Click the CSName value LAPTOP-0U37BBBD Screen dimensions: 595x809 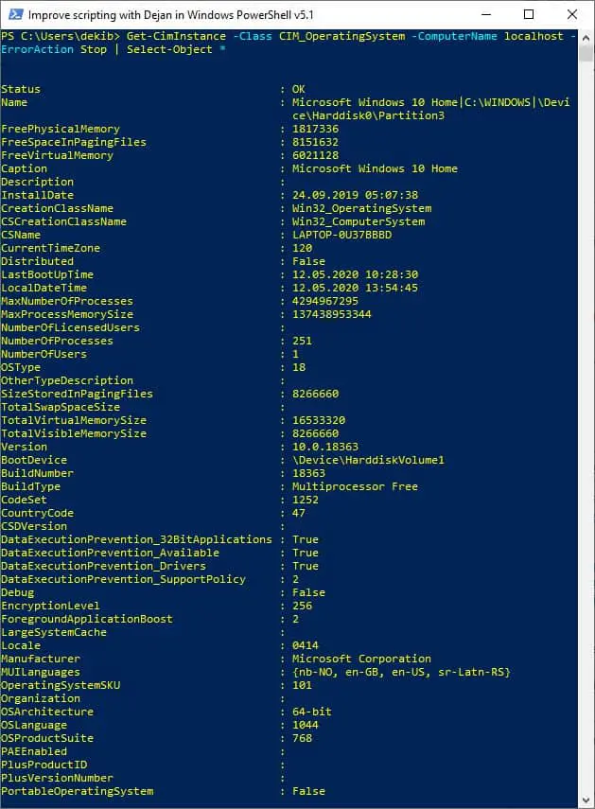click(341, 235)
